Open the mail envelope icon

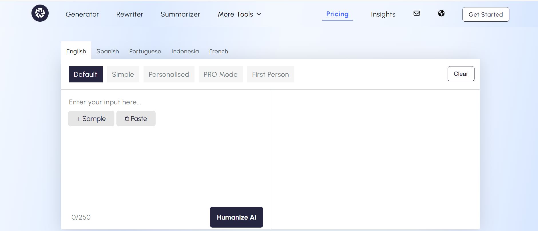click(417, 13)
